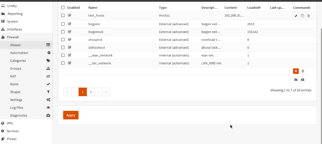Sort the table by Name column
The height and width of the screenshot is (144, 322).
click(x=93, y=8)
